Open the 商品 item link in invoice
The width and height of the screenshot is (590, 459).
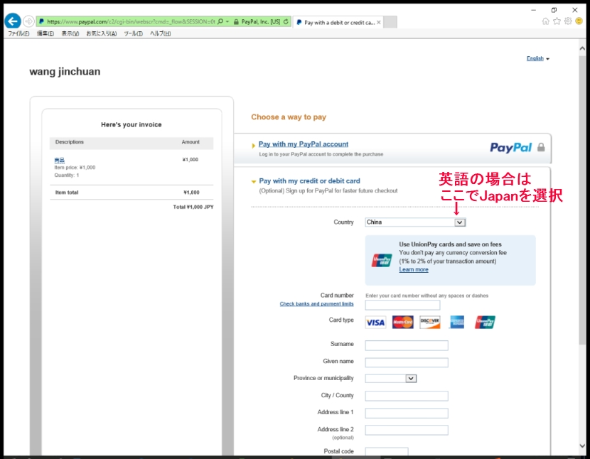pos(59,160)
